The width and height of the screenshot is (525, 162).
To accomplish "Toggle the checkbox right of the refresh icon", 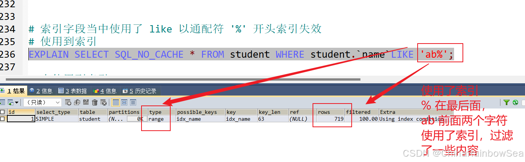I will 523,102.
